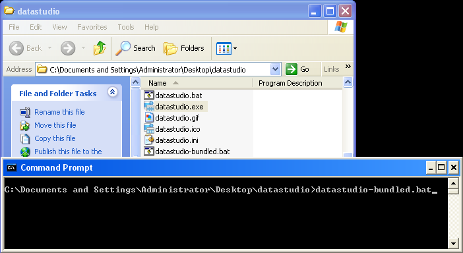Image resolution: width=463 pixels, height=253 pixels.
Task: Select the datastudio.exe file name
Action: (179, 107)
